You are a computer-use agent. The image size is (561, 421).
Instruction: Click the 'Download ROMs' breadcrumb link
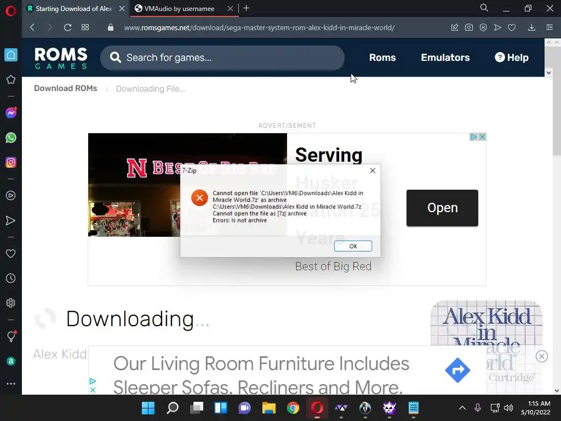[66, 88]
